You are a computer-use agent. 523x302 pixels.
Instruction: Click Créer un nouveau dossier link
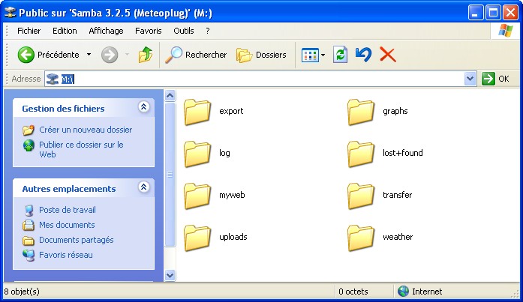coord(86,130)
